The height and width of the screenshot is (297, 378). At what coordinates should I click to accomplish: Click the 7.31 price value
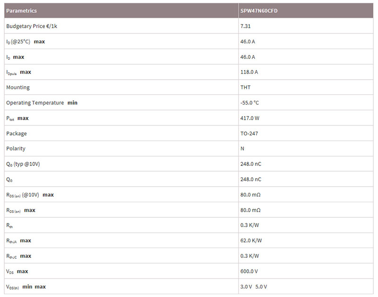245,26
